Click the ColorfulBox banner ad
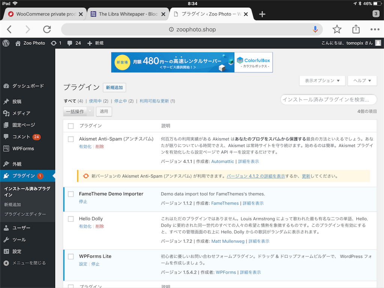This screenshot has height=288, width=384. coord(192,62)
